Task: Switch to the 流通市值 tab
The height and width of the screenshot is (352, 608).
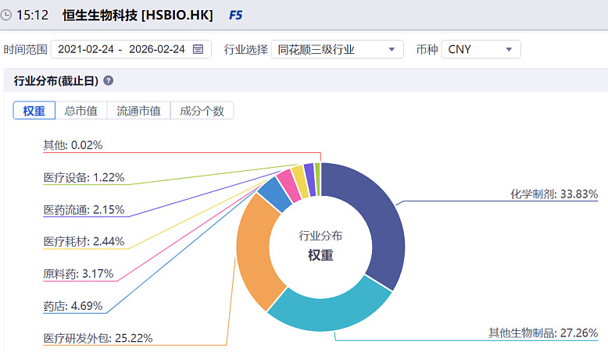Action: 138,111
